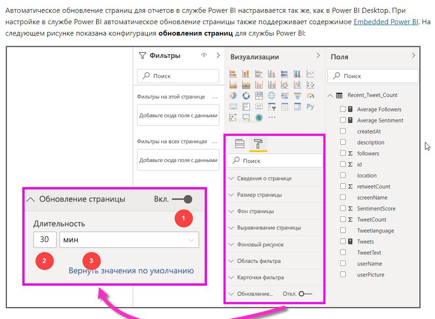Screen dimensions: 435x319
Task: Open more visualizations ellipsis
Action: pyautogui.click(x=272, y=117)
